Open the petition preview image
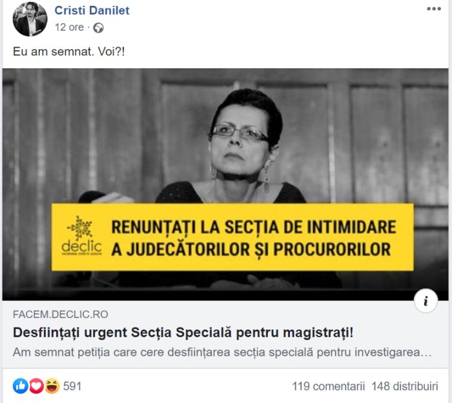 (x=225, y=184)
